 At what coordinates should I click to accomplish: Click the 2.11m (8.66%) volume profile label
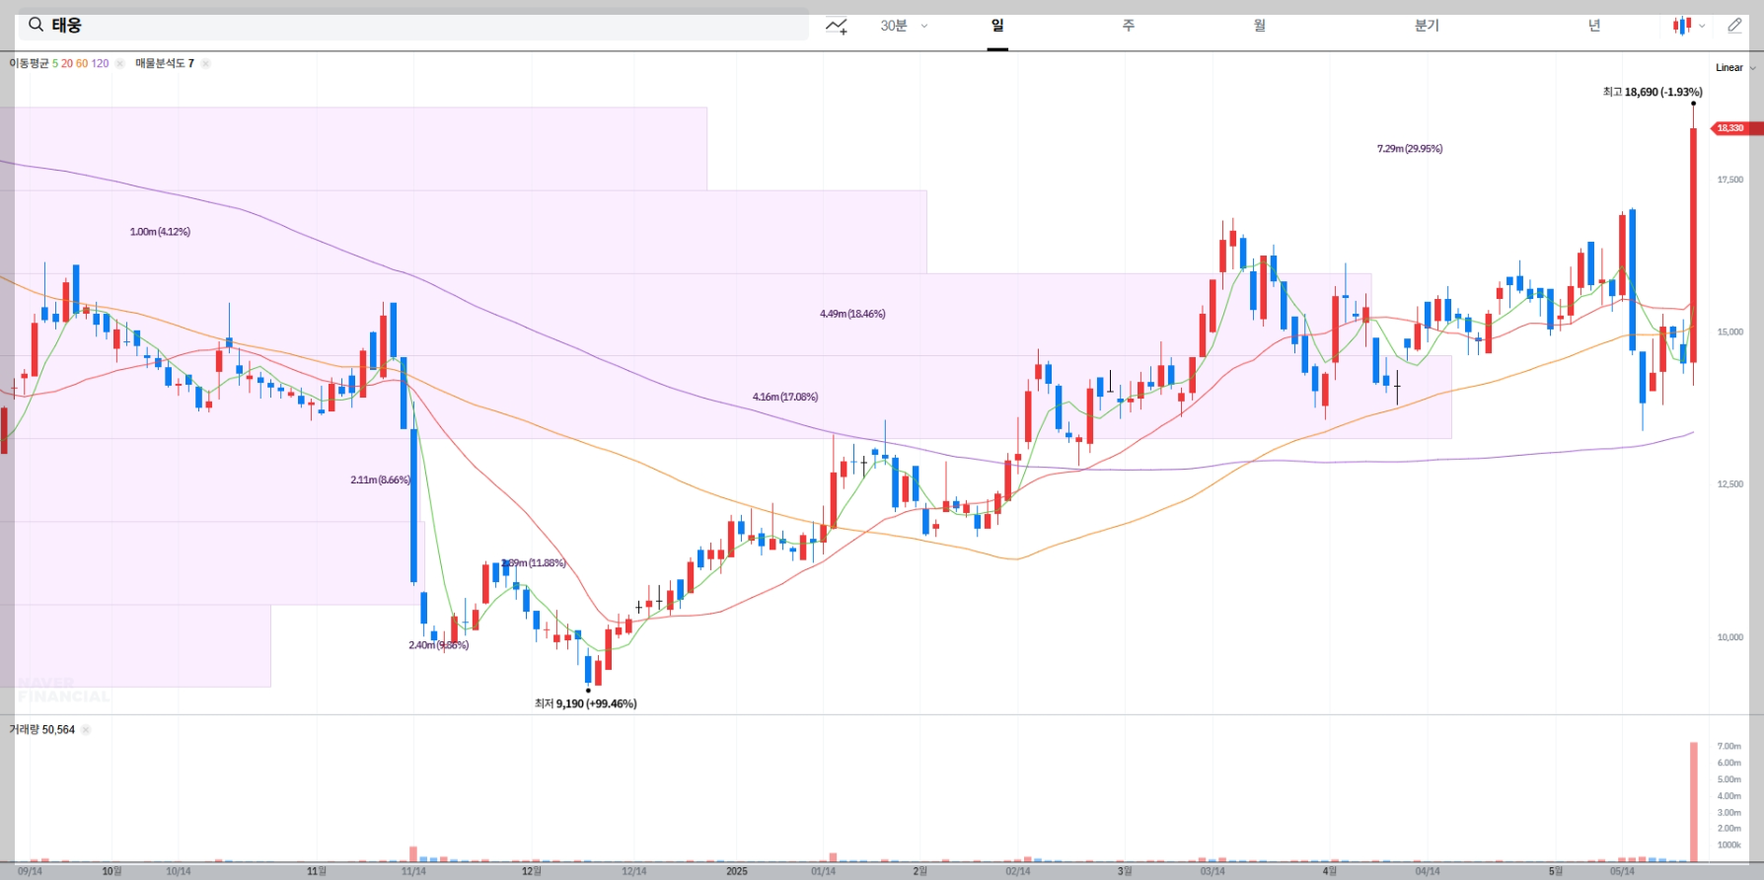point(380,479)
